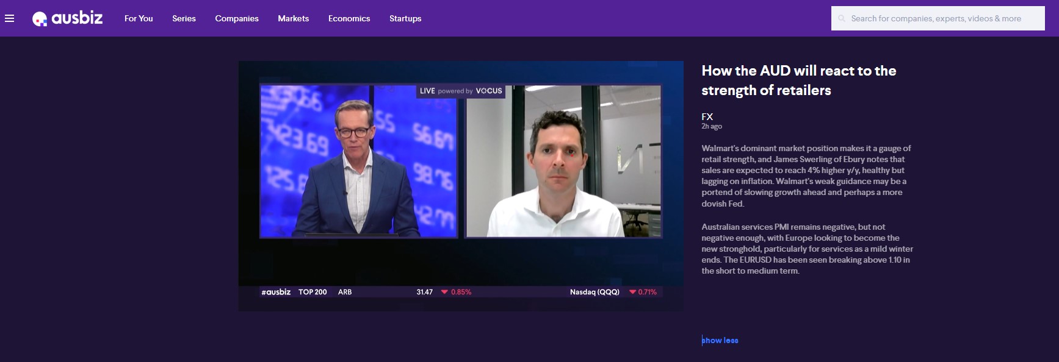Click the TOP 200 ticker label
Screen dimensions: 1059x362
coord(313,292)
